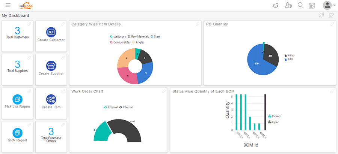
Task: Toggle the External legend entry
Action: tap(111, 107)
